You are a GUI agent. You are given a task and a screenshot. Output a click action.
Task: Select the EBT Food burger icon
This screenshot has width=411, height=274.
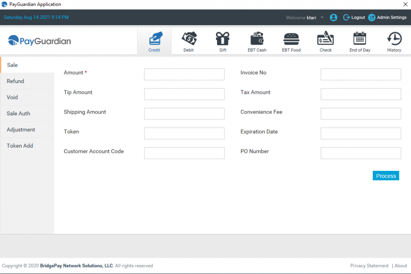291,39
